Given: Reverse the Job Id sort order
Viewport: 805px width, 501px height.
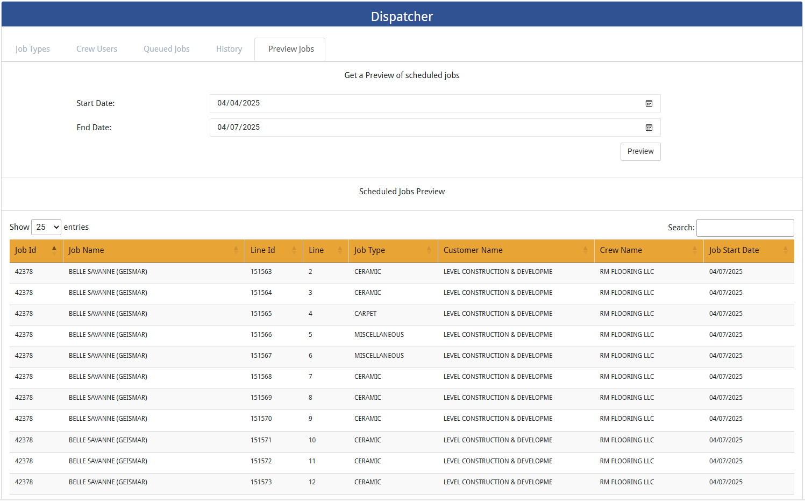Looking at the screenshot, I should (35, 250).
